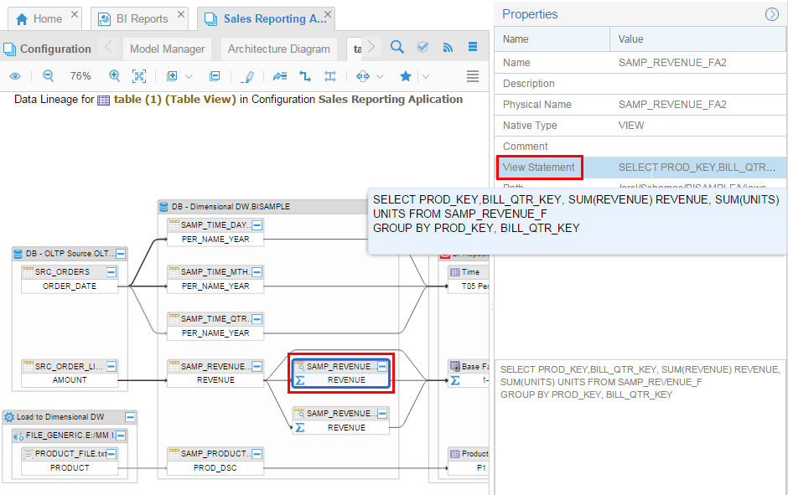Toggle the eye visibility icon in toolbar

coord(15,76)
